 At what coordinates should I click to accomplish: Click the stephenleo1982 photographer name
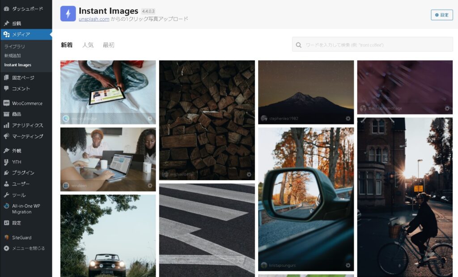tap(284, 119)
